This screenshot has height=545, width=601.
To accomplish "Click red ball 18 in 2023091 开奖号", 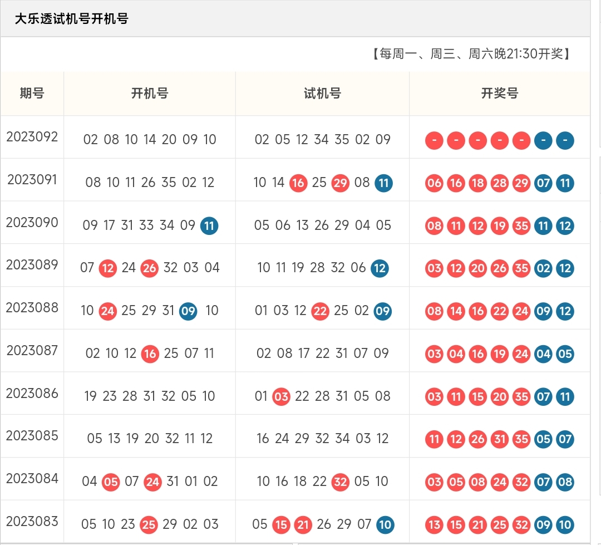I will point(478,183).
